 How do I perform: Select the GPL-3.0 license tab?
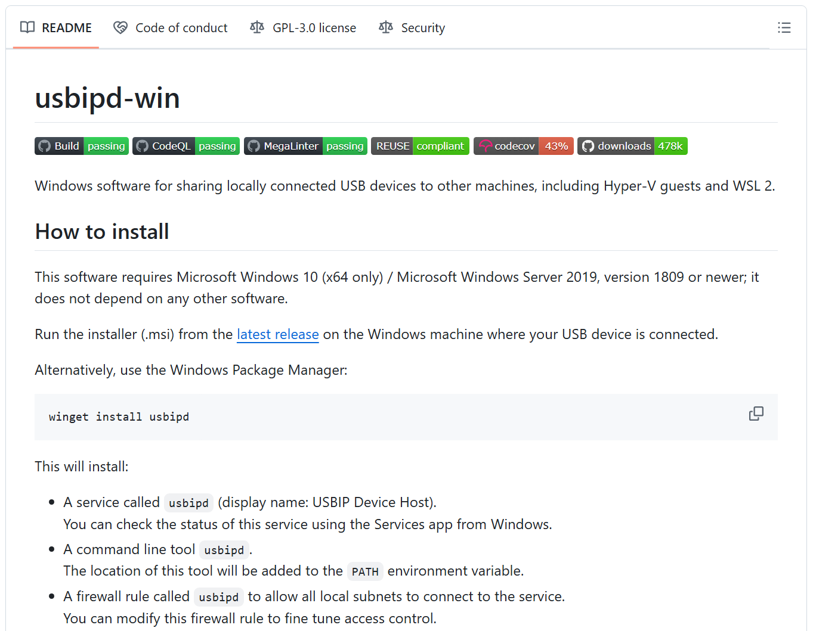coord(303,28)
